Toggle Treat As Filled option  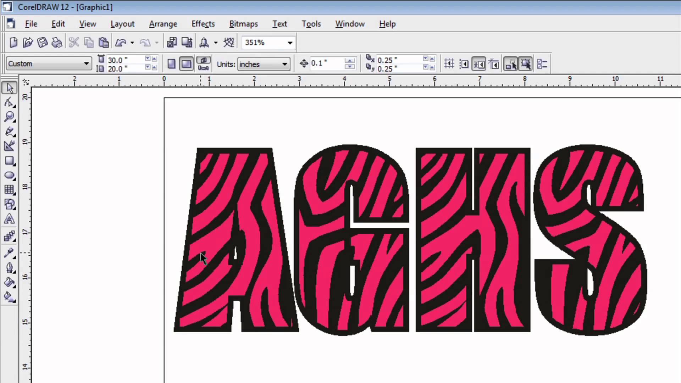coord(526,64)
